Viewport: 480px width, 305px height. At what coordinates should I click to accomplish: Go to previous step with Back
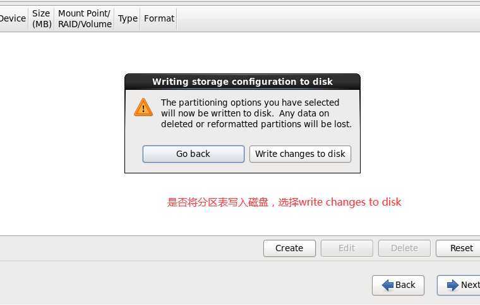click(398, 285)
